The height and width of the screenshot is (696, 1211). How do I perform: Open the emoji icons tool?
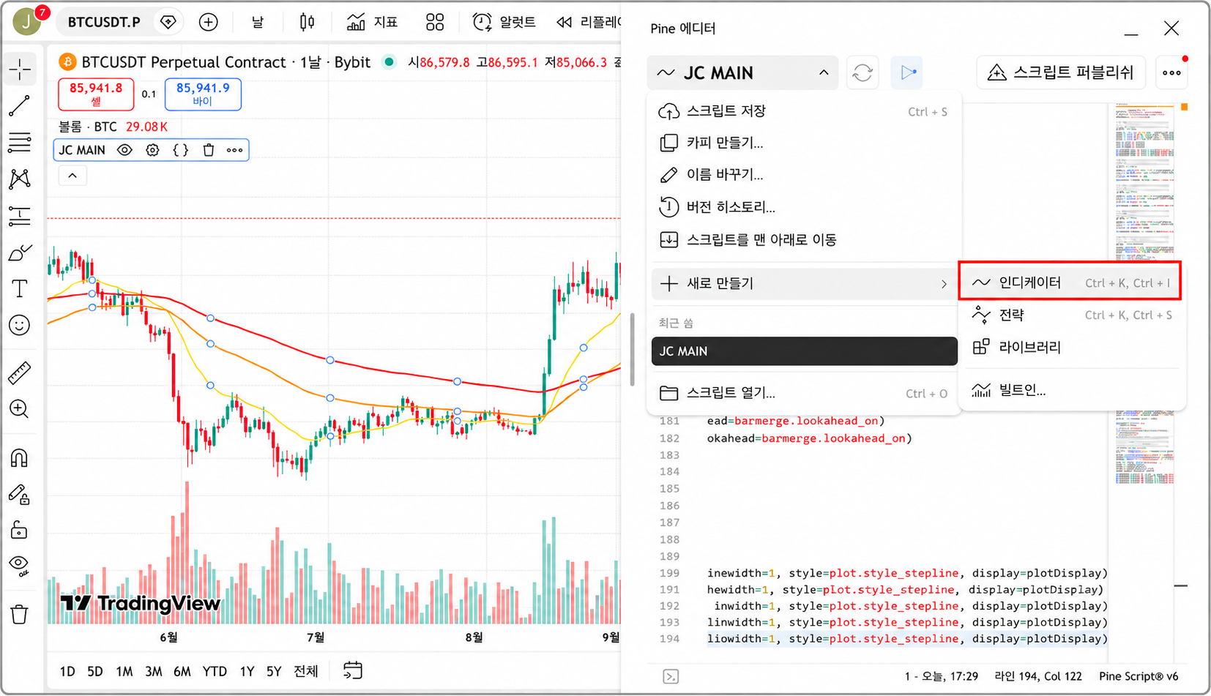20,325
